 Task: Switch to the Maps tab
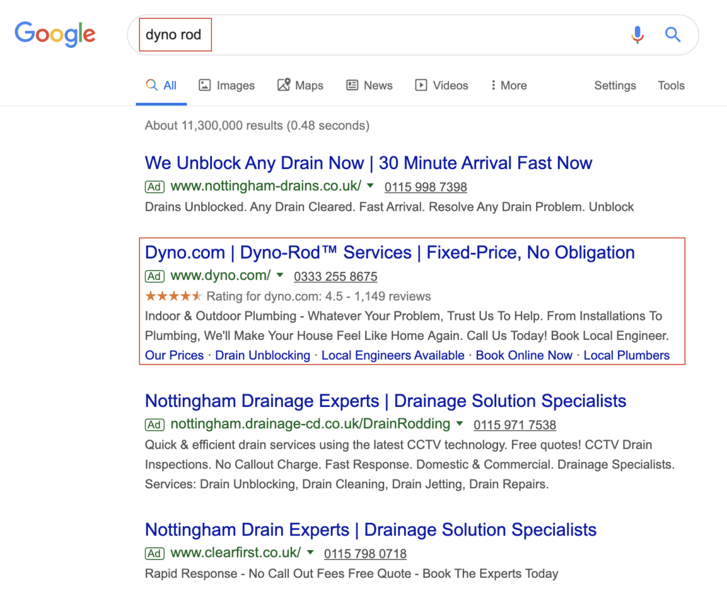[x=300, y=85]
